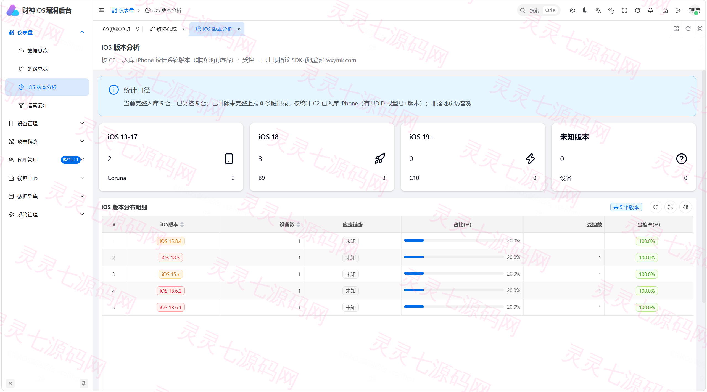This screenshot has width=707, height=392.
Task: Click the lock screen icon
Action: click(x=665, y=10)
